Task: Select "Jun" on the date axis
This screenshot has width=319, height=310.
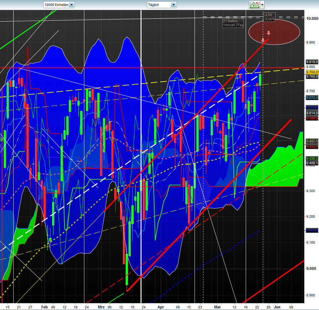Action: click(x=278, y=307)
